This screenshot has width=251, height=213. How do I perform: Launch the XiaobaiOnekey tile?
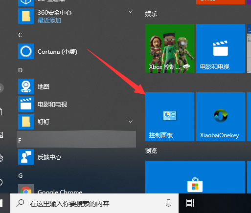click(221, 117)
